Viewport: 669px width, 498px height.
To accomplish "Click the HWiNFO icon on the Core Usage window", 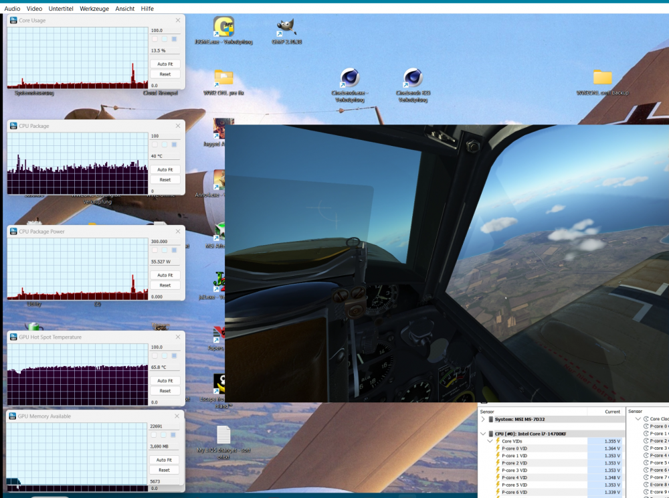I will [x=12, y=20].
